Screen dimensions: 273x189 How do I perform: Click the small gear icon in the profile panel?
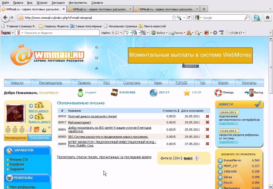[49, 127]
